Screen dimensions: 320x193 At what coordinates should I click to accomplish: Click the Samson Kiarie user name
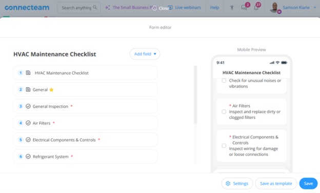point(296,8)
